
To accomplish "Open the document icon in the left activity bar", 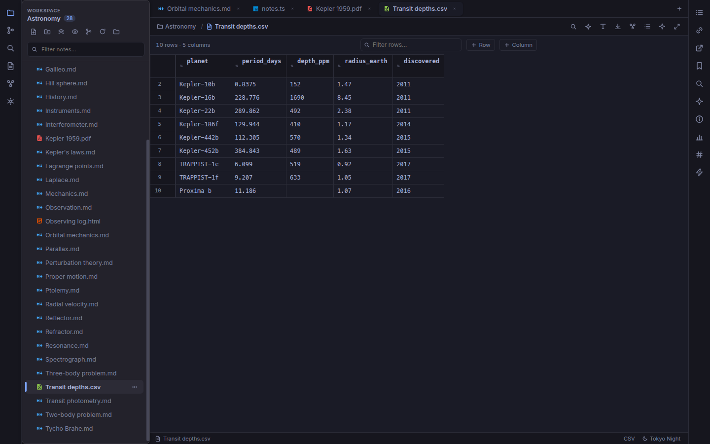I will coord(10,66).
